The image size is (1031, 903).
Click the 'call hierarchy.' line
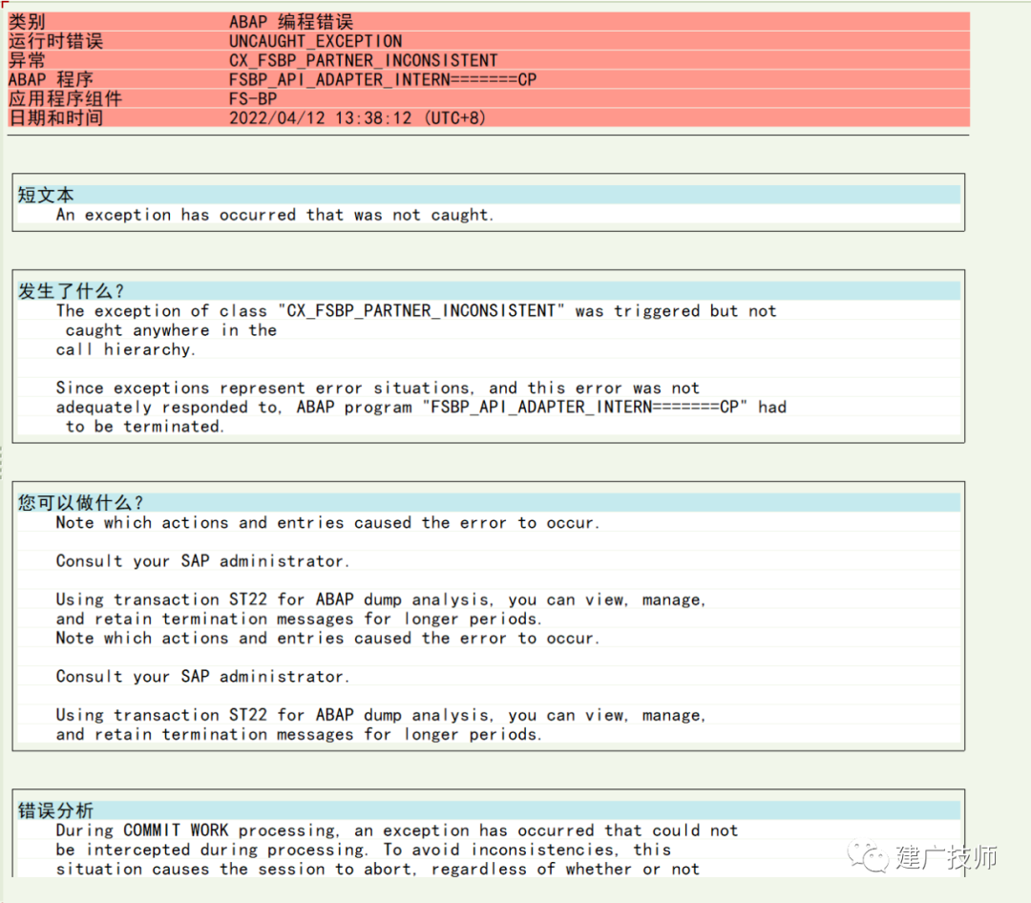[126, 349]
